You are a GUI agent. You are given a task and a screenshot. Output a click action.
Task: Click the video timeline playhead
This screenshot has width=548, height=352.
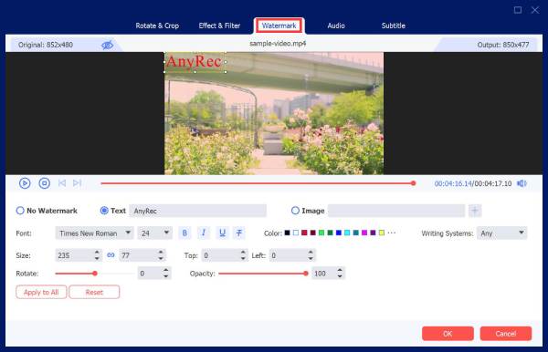tap(414, 183)
